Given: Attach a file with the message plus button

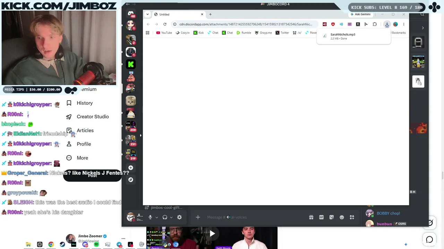Looking at the screenshot, I should coord(198,217).
